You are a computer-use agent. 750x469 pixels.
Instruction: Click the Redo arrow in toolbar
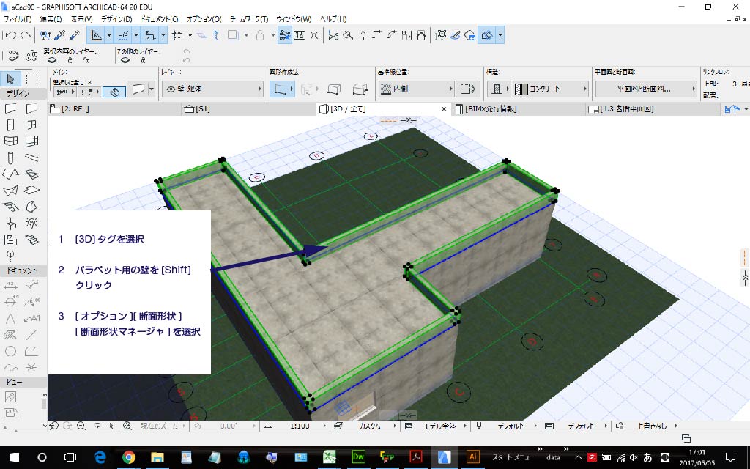(x=26, y=35)
